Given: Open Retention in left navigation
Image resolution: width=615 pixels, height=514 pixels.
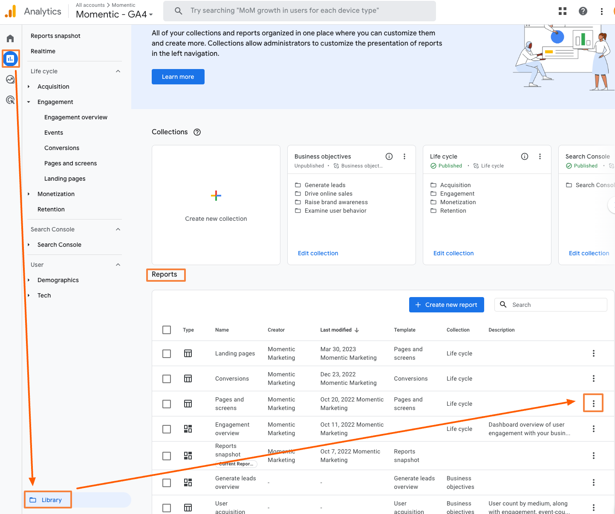Looking at the screenshot, I should [x=51, y=209].
